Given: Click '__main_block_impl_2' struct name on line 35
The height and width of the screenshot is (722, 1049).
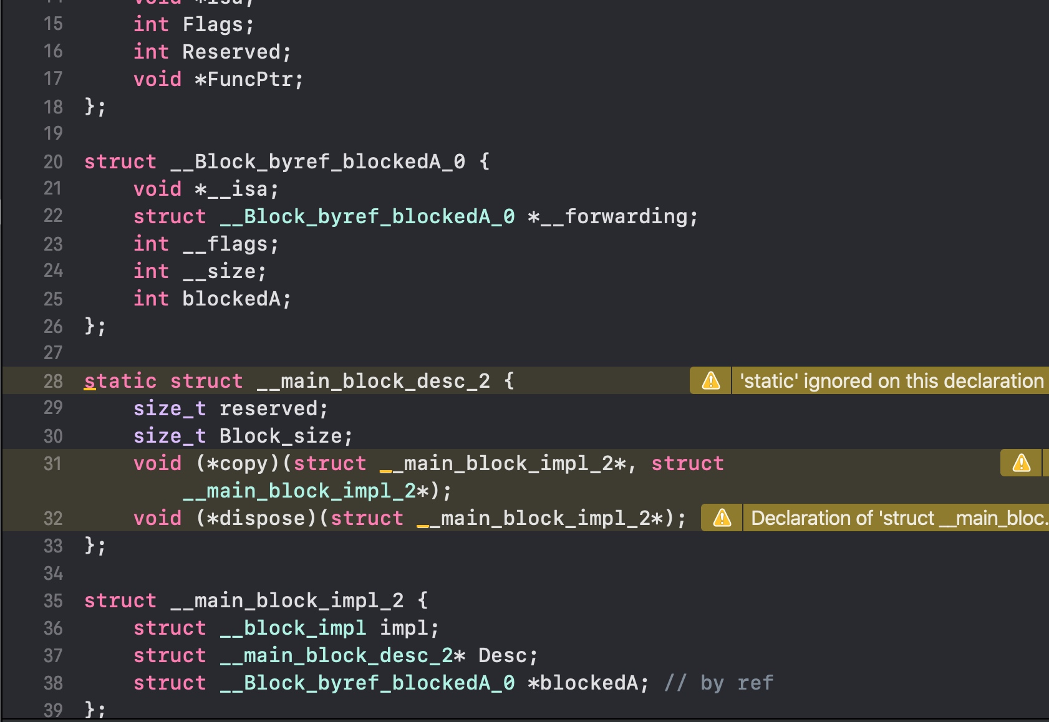Looking at the screenshot, I should tap(287, 600).
